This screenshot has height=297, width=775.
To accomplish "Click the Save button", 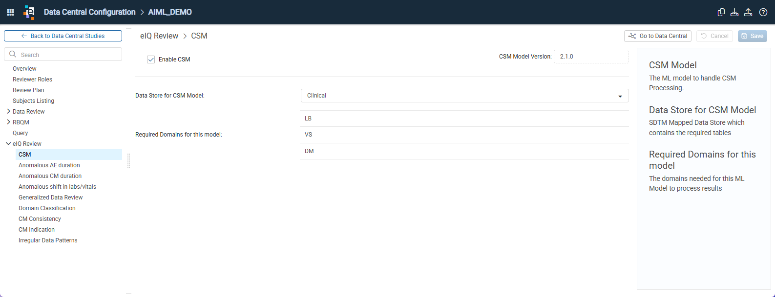I will (753, 36).
